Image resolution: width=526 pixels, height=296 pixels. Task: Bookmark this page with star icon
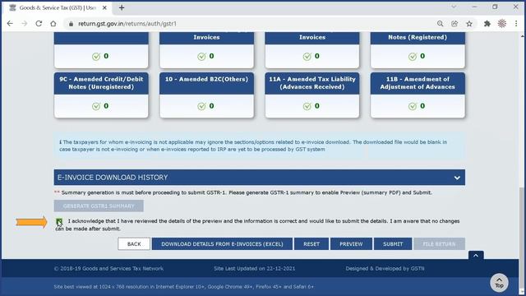(469, 24)
